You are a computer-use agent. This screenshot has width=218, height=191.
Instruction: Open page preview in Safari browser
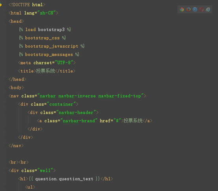click(195, 9)
